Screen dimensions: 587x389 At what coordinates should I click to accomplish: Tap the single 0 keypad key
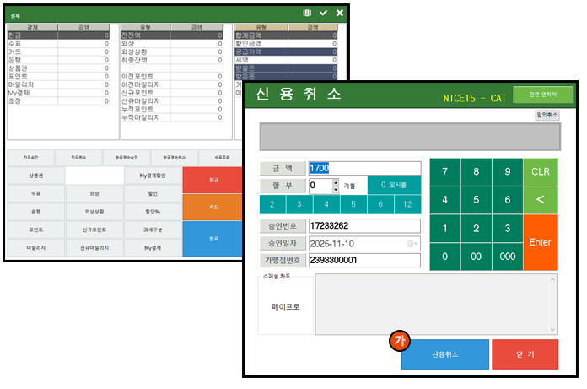coord(444,257)
